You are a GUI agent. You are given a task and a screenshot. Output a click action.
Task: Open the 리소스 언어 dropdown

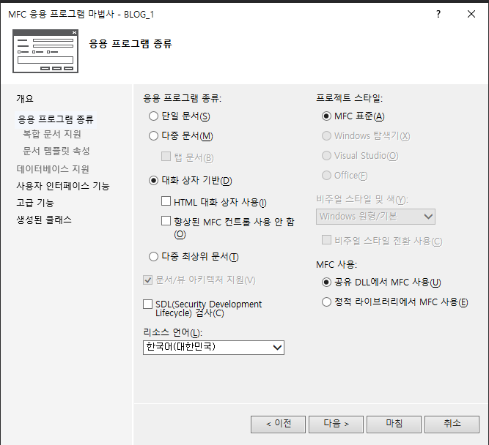[213, 348]
